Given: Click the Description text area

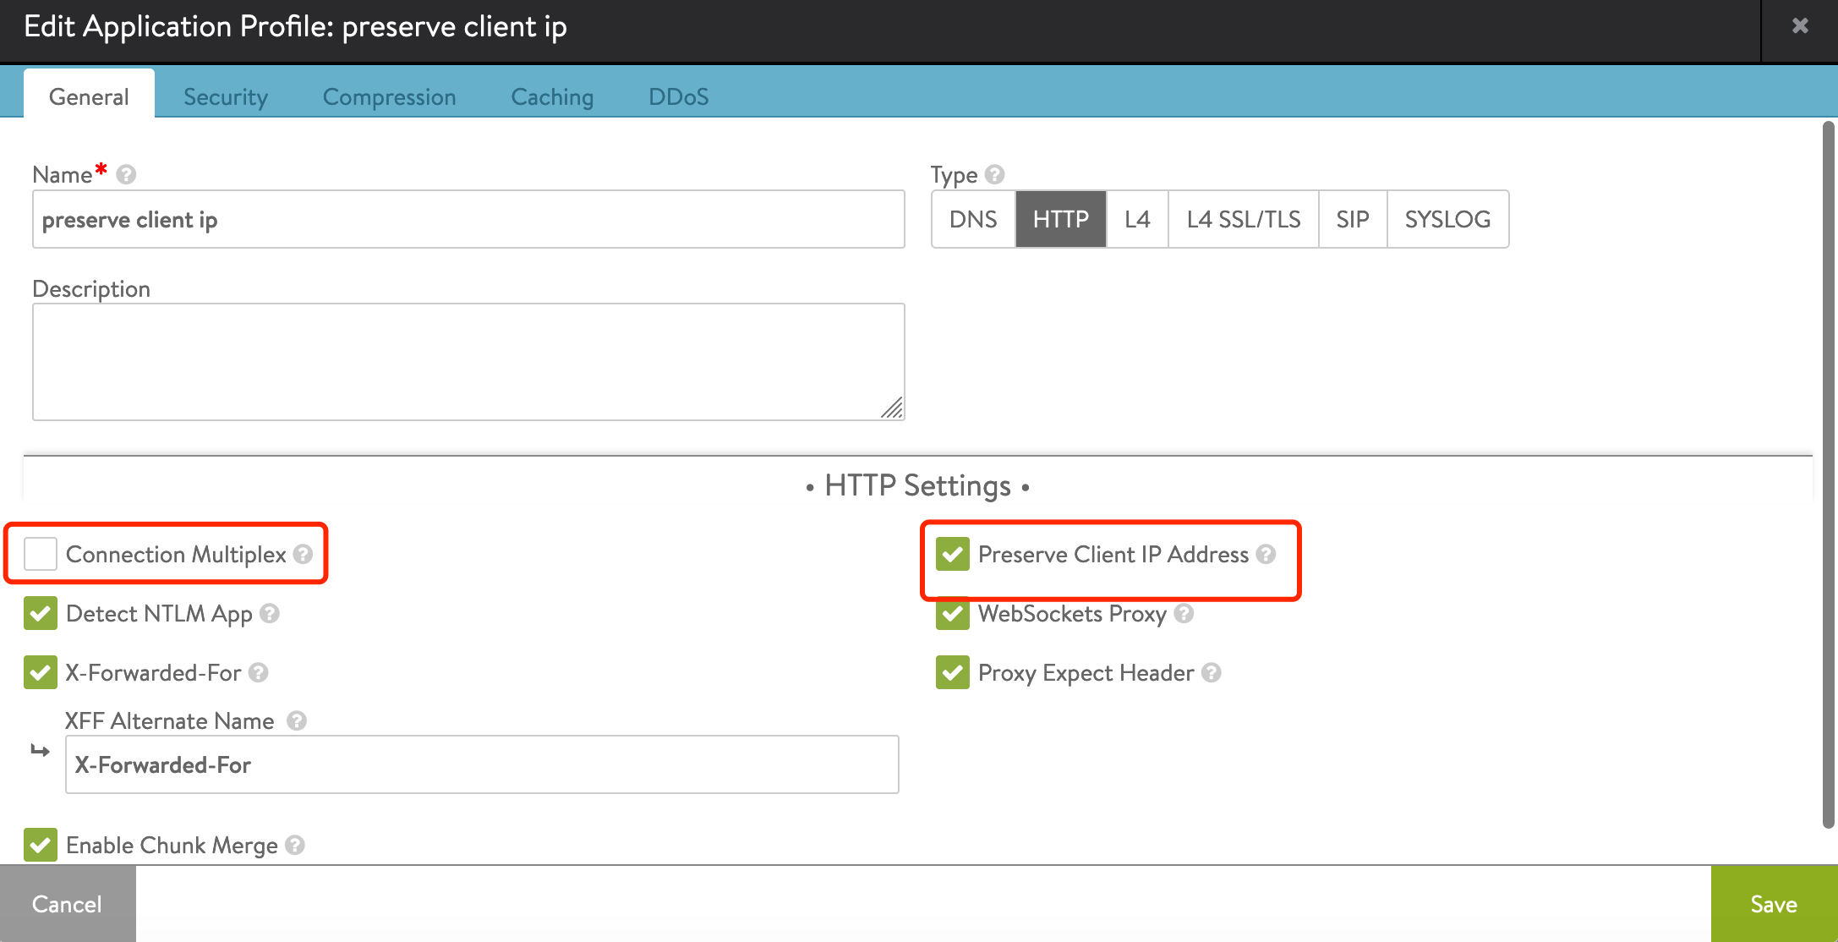Looking at the screenshot, I should (x=468, y=362).
